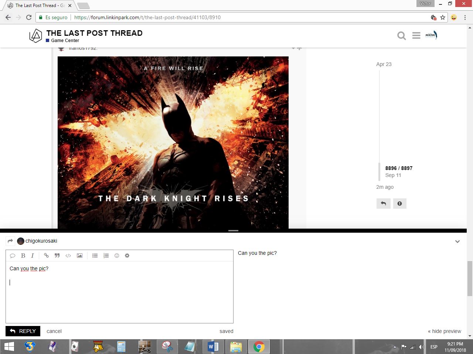The height and width of the screenshot is (354, 473).
Task: Click the emoji extension icon in Chrome toolbar
Action: [454, 17]
